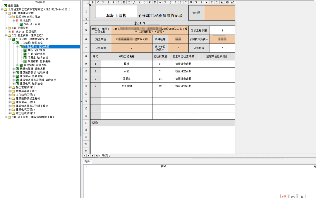Click the orange 资料号 input cell
The image size is (316, 198).
click(x=219, y=13)
